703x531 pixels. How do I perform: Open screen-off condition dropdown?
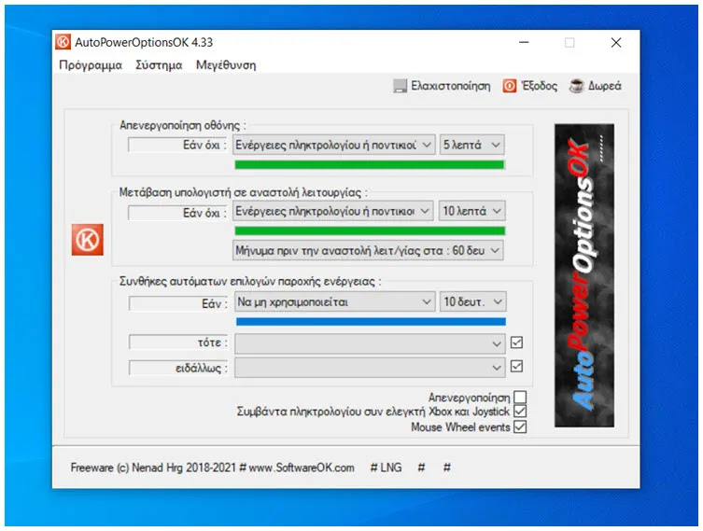point(333,145)
